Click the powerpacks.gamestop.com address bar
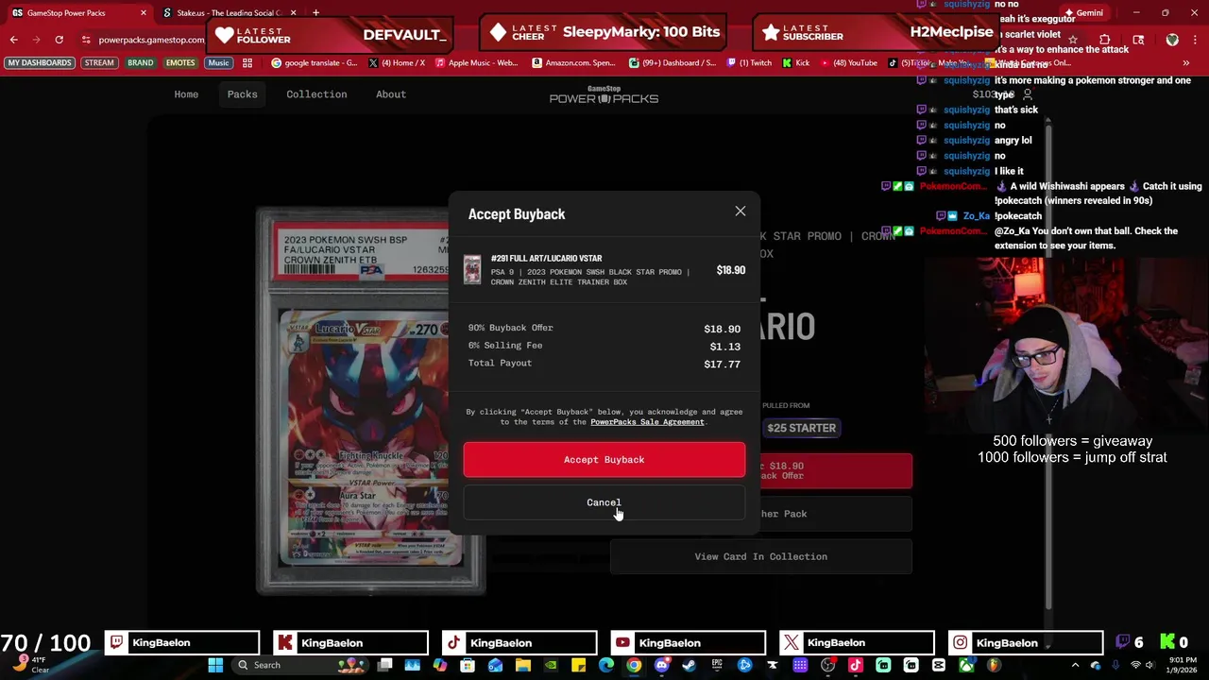 coord(151,40)
